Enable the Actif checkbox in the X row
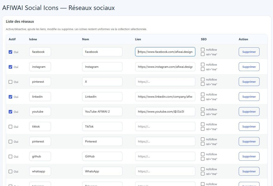 (x=10, y=82)
